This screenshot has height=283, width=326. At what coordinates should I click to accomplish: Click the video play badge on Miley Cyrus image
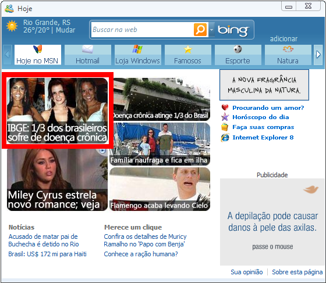click(x=102, y=151)
